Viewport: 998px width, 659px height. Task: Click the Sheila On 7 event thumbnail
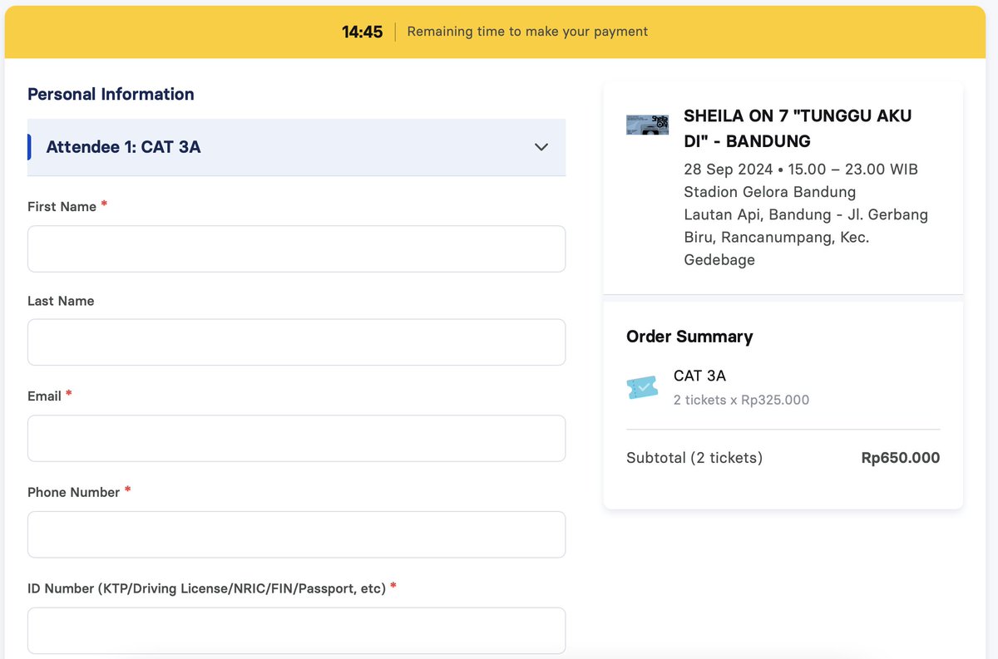[647, 125]
